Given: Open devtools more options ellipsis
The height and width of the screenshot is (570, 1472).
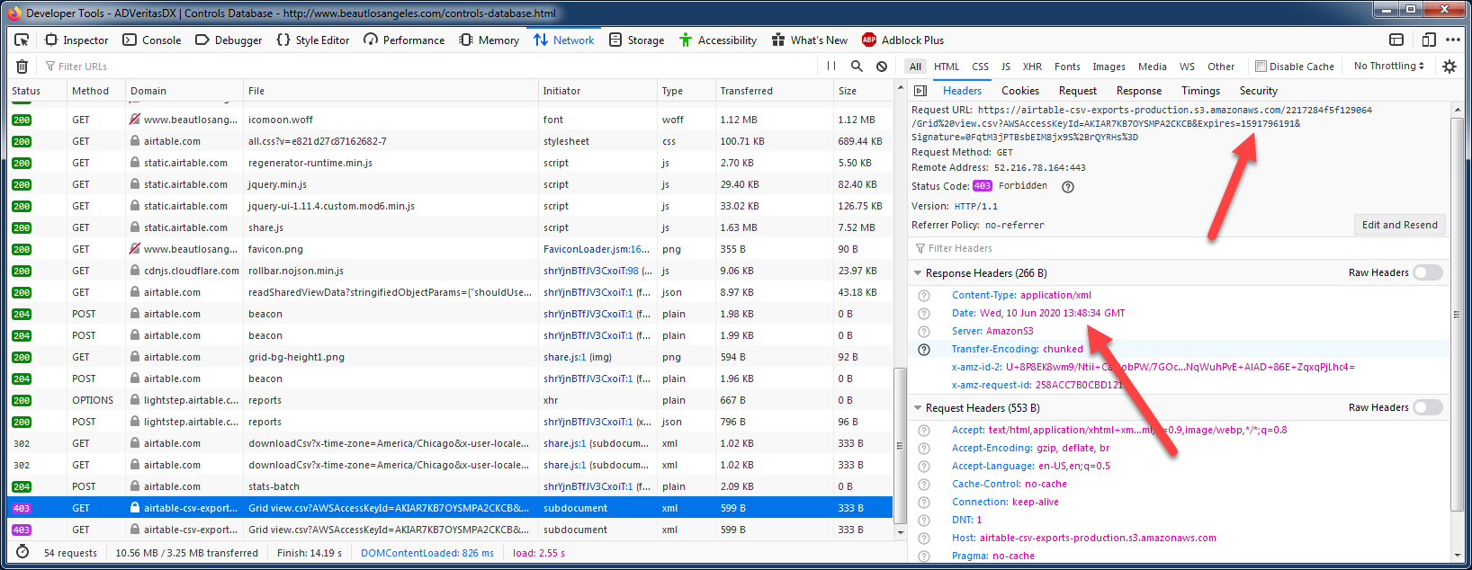Looking at the screenshot, I should click(1453, 40).
